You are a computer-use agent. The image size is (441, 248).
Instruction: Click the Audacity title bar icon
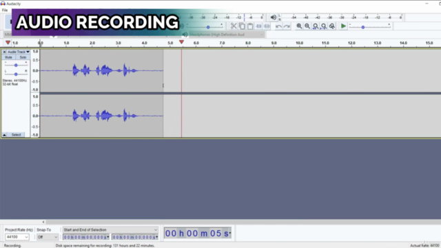3,3
